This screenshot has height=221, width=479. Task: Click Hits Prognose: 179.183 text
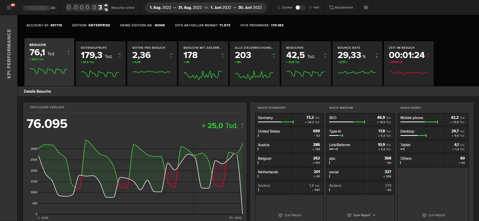262,25
